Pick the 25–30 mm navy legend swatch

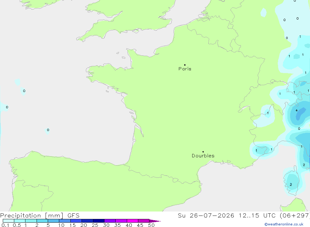coord(99,221)
